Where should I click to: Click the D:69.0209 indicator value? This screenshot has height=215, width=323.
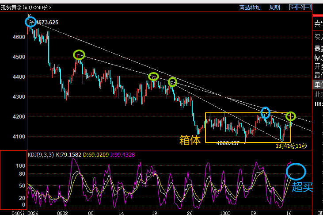pyautogui.click(x=96, y=154)
